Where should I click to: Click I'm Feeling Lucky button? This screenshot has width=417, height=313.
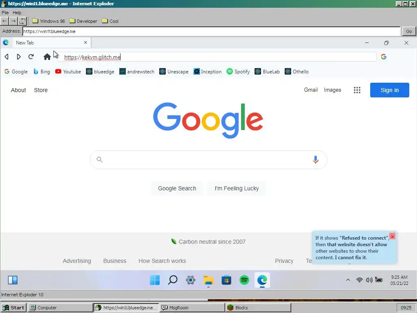coord(237,188)
